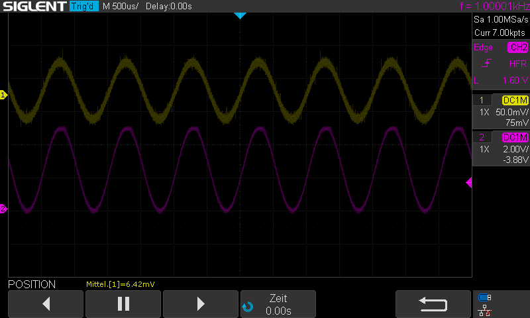Click the network disconnected status icon
This screenshot has height=318, width=530.
tap(485, 311)
